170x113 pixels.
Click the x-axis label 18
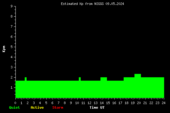pos(126,103)
